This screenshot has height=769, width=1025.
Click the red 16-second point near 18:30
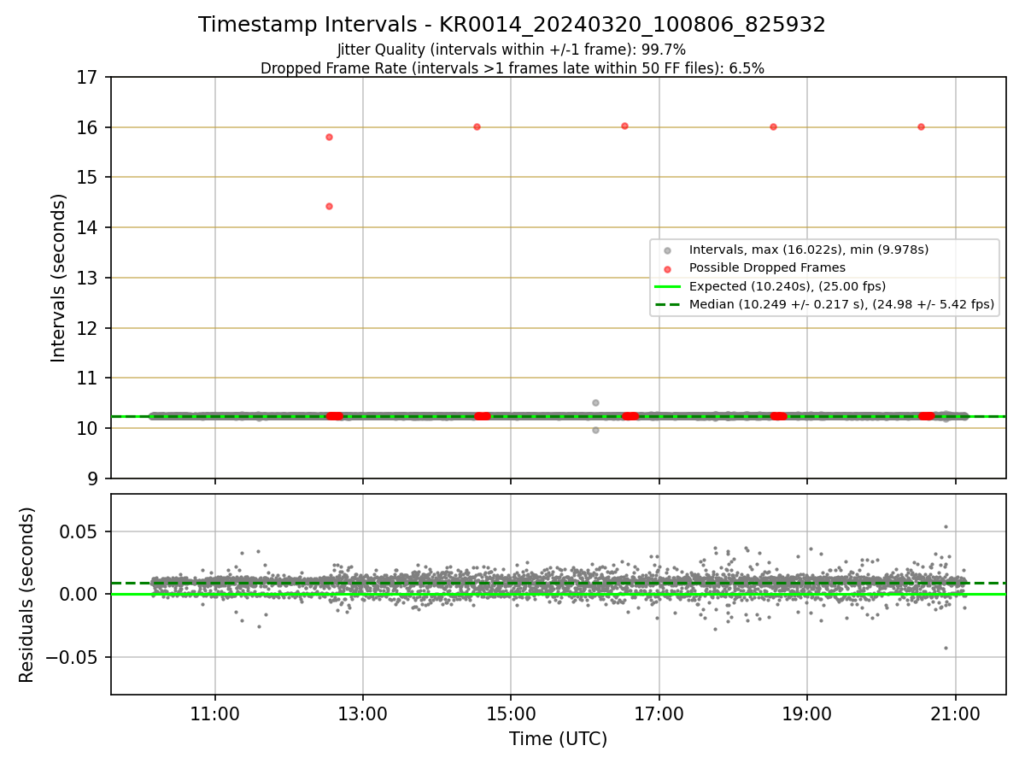(773, 126)
